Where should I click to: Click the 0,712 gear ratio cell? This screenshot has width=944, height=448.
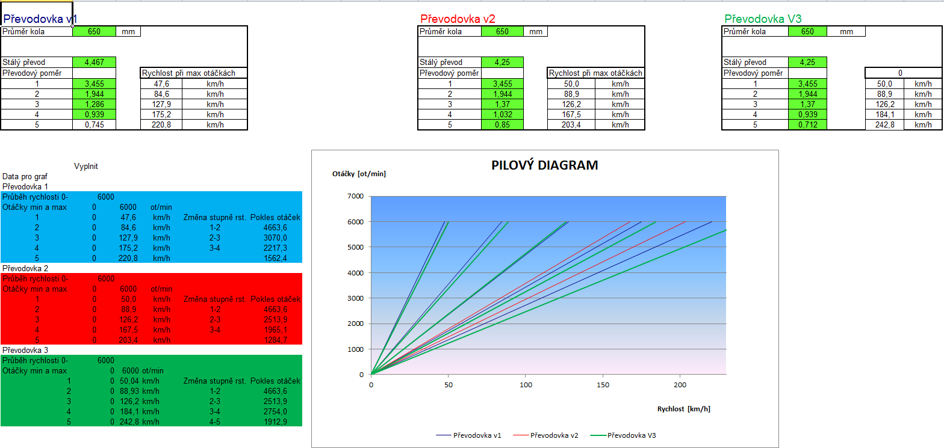click(x=807, y=125)
